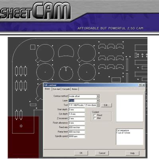Expand the Tool selection dropdown

pos(98,105)
